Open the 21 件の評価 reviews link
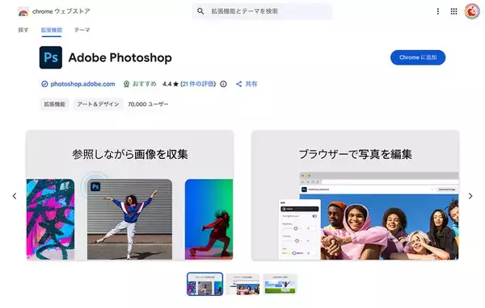The height and width of the screenshot is (308, 485). 198,84
